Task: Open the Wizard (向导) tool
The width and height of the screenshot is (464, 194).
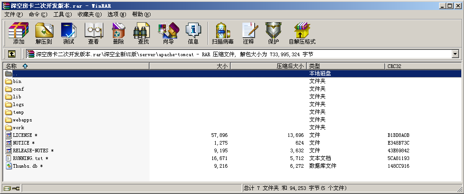Action: tap(168, 33)
